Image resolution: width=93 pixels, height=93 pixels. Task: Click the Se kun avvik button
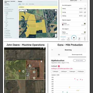click(x=79, y=60)
